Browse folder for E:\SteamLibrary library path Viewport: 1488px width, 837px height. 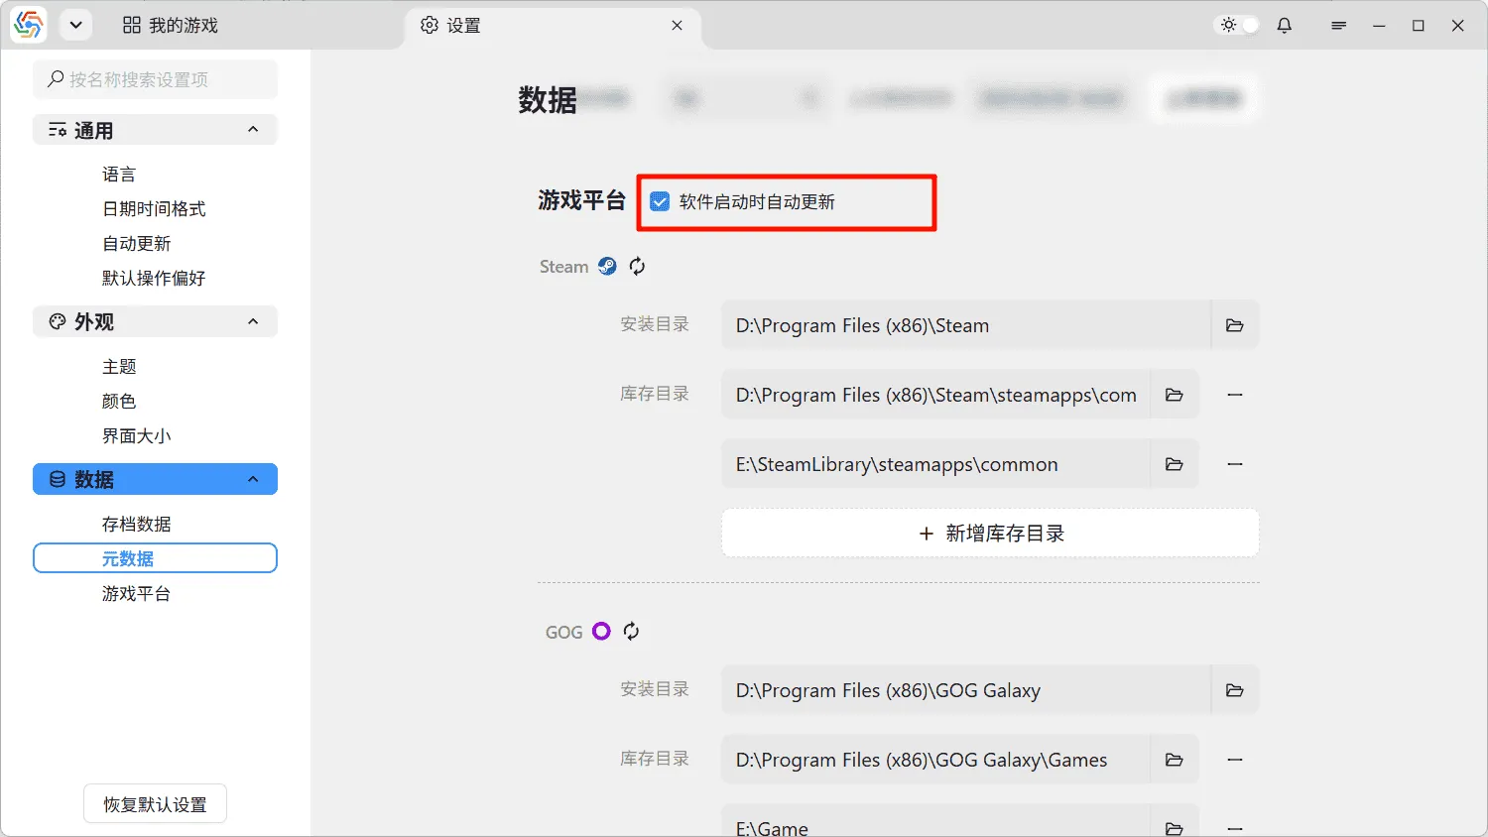coord(1174,464)
